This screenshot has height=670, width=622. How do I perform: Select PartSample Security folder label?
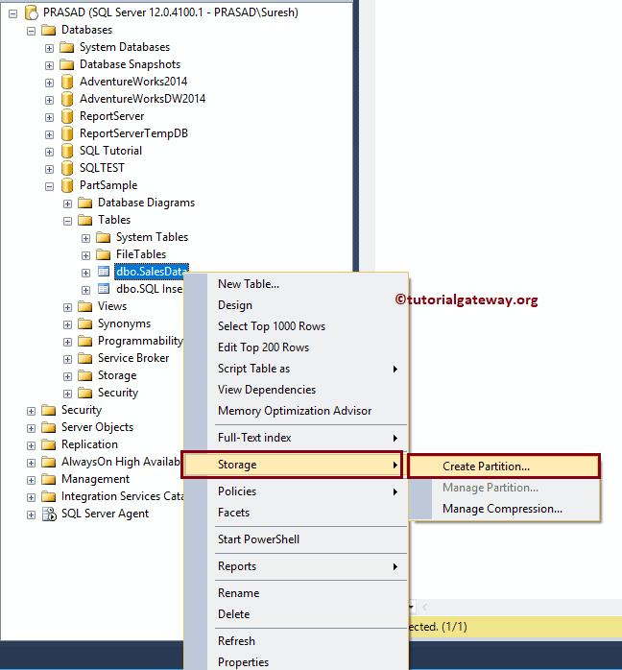(118, 393)
